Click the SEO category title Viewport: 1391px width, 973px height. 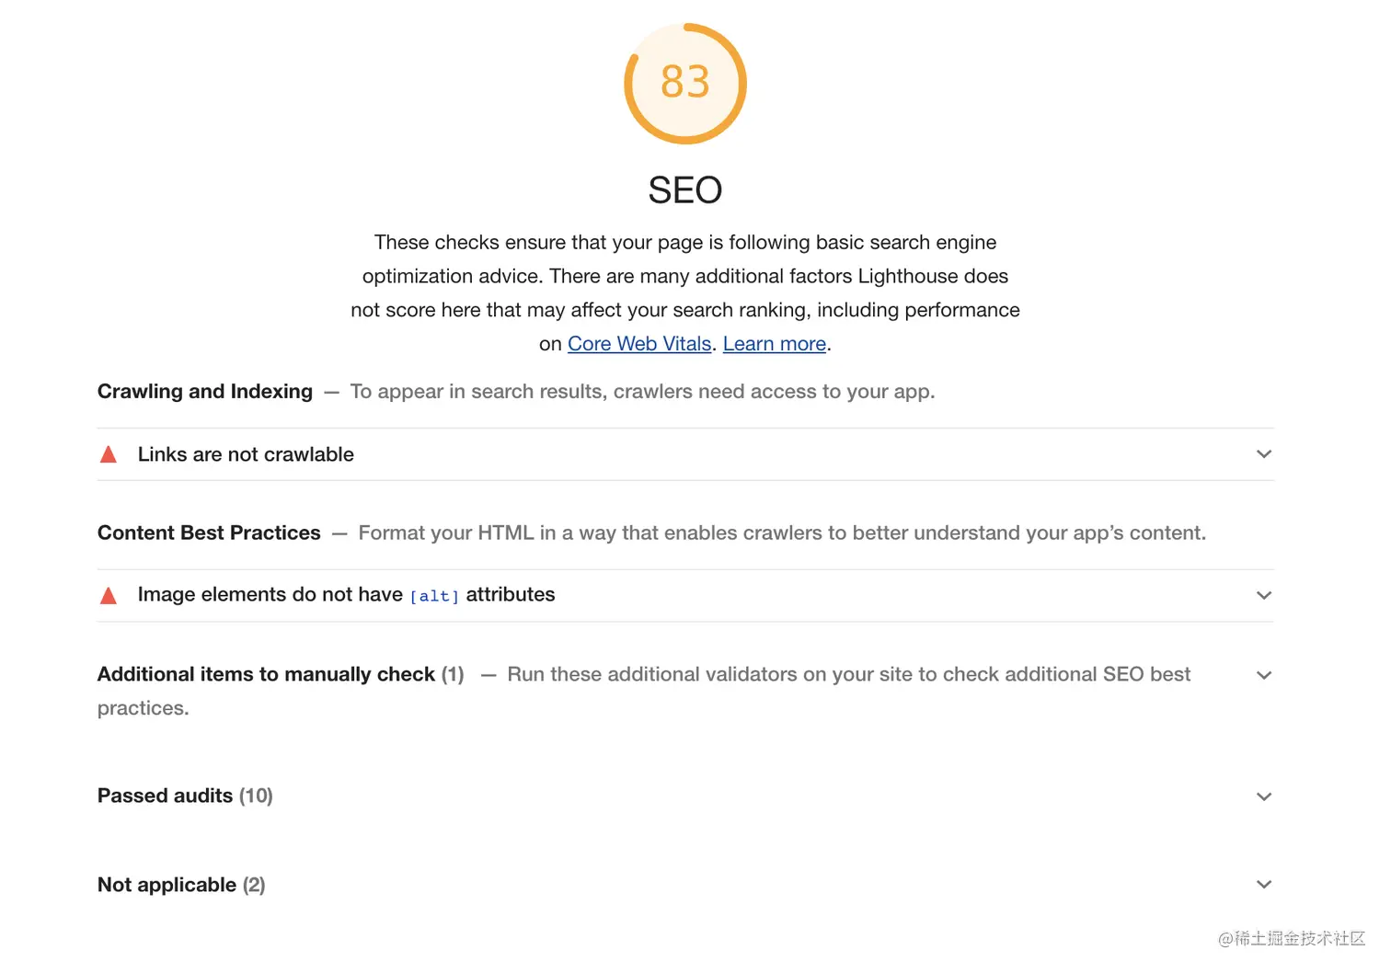[x=685, y=190]
